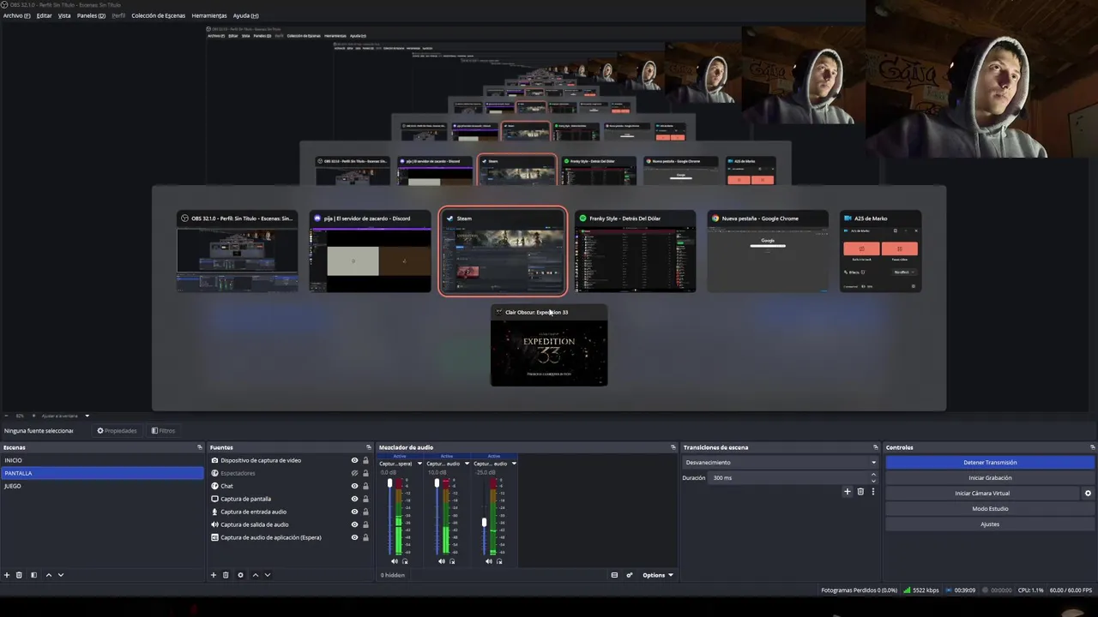Toggle the lock on the Chat source
1098x617 pixels.
[x=365, y=486]
